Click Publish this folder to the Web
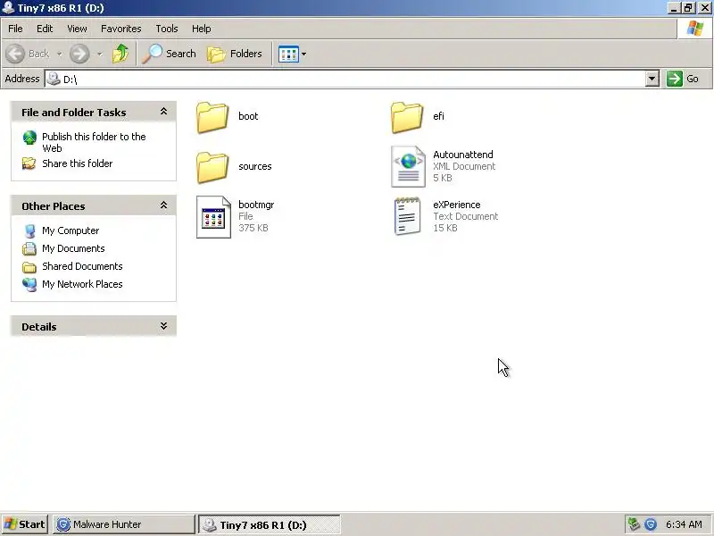This screenshot has height=536, width=714. [94, 142]
